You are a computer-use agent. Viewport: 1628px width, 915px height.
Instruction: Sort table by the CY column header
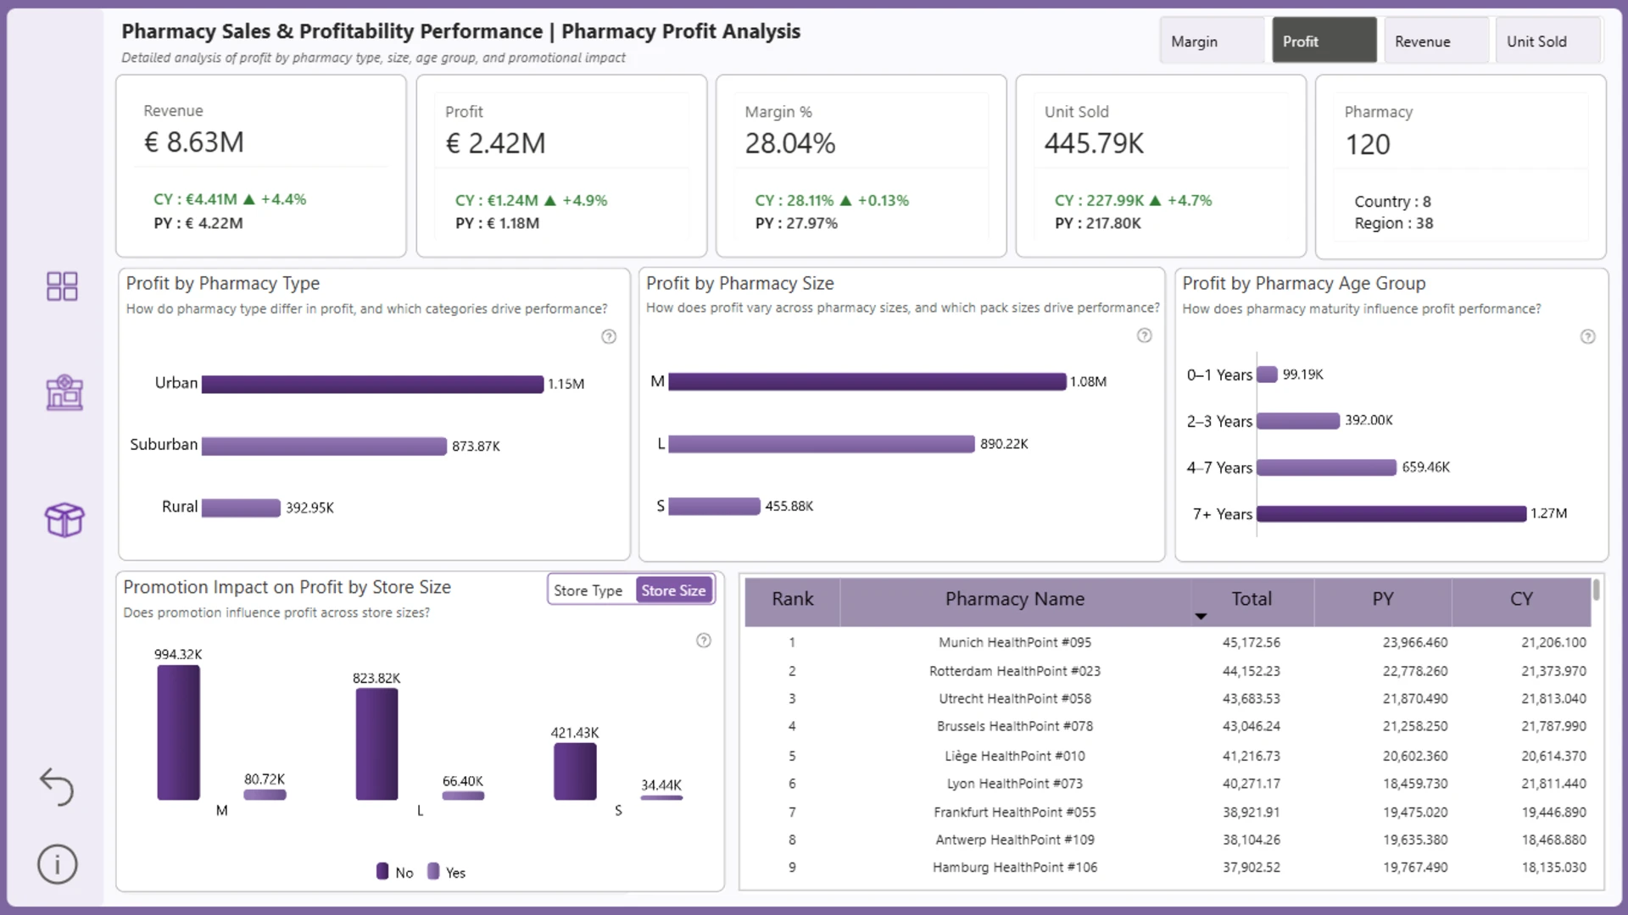1521,599
